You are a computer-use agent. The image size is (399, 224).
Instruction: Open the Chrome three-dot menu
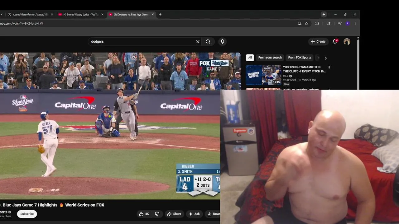tap(355, 23)
